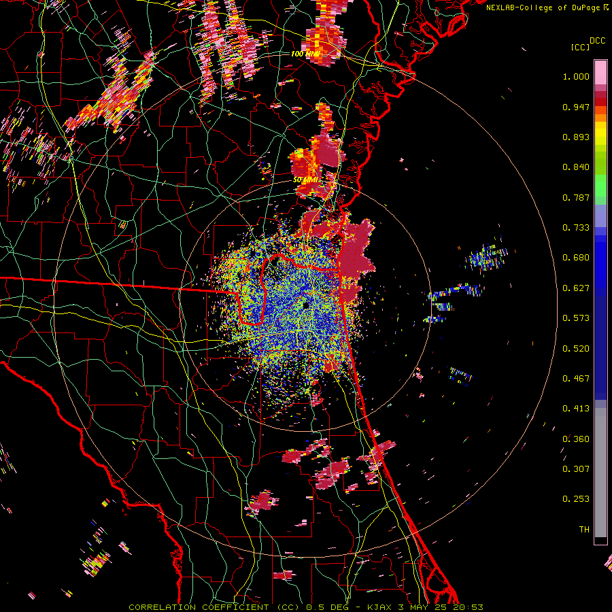Click the KJAX station identifier in caption
Viewport: 612px width, 612px height.
pos(381,607)
